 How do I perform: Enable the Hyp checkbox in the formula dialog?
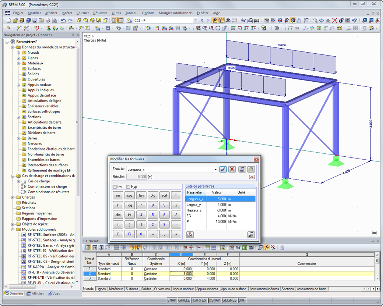point(128,186)
